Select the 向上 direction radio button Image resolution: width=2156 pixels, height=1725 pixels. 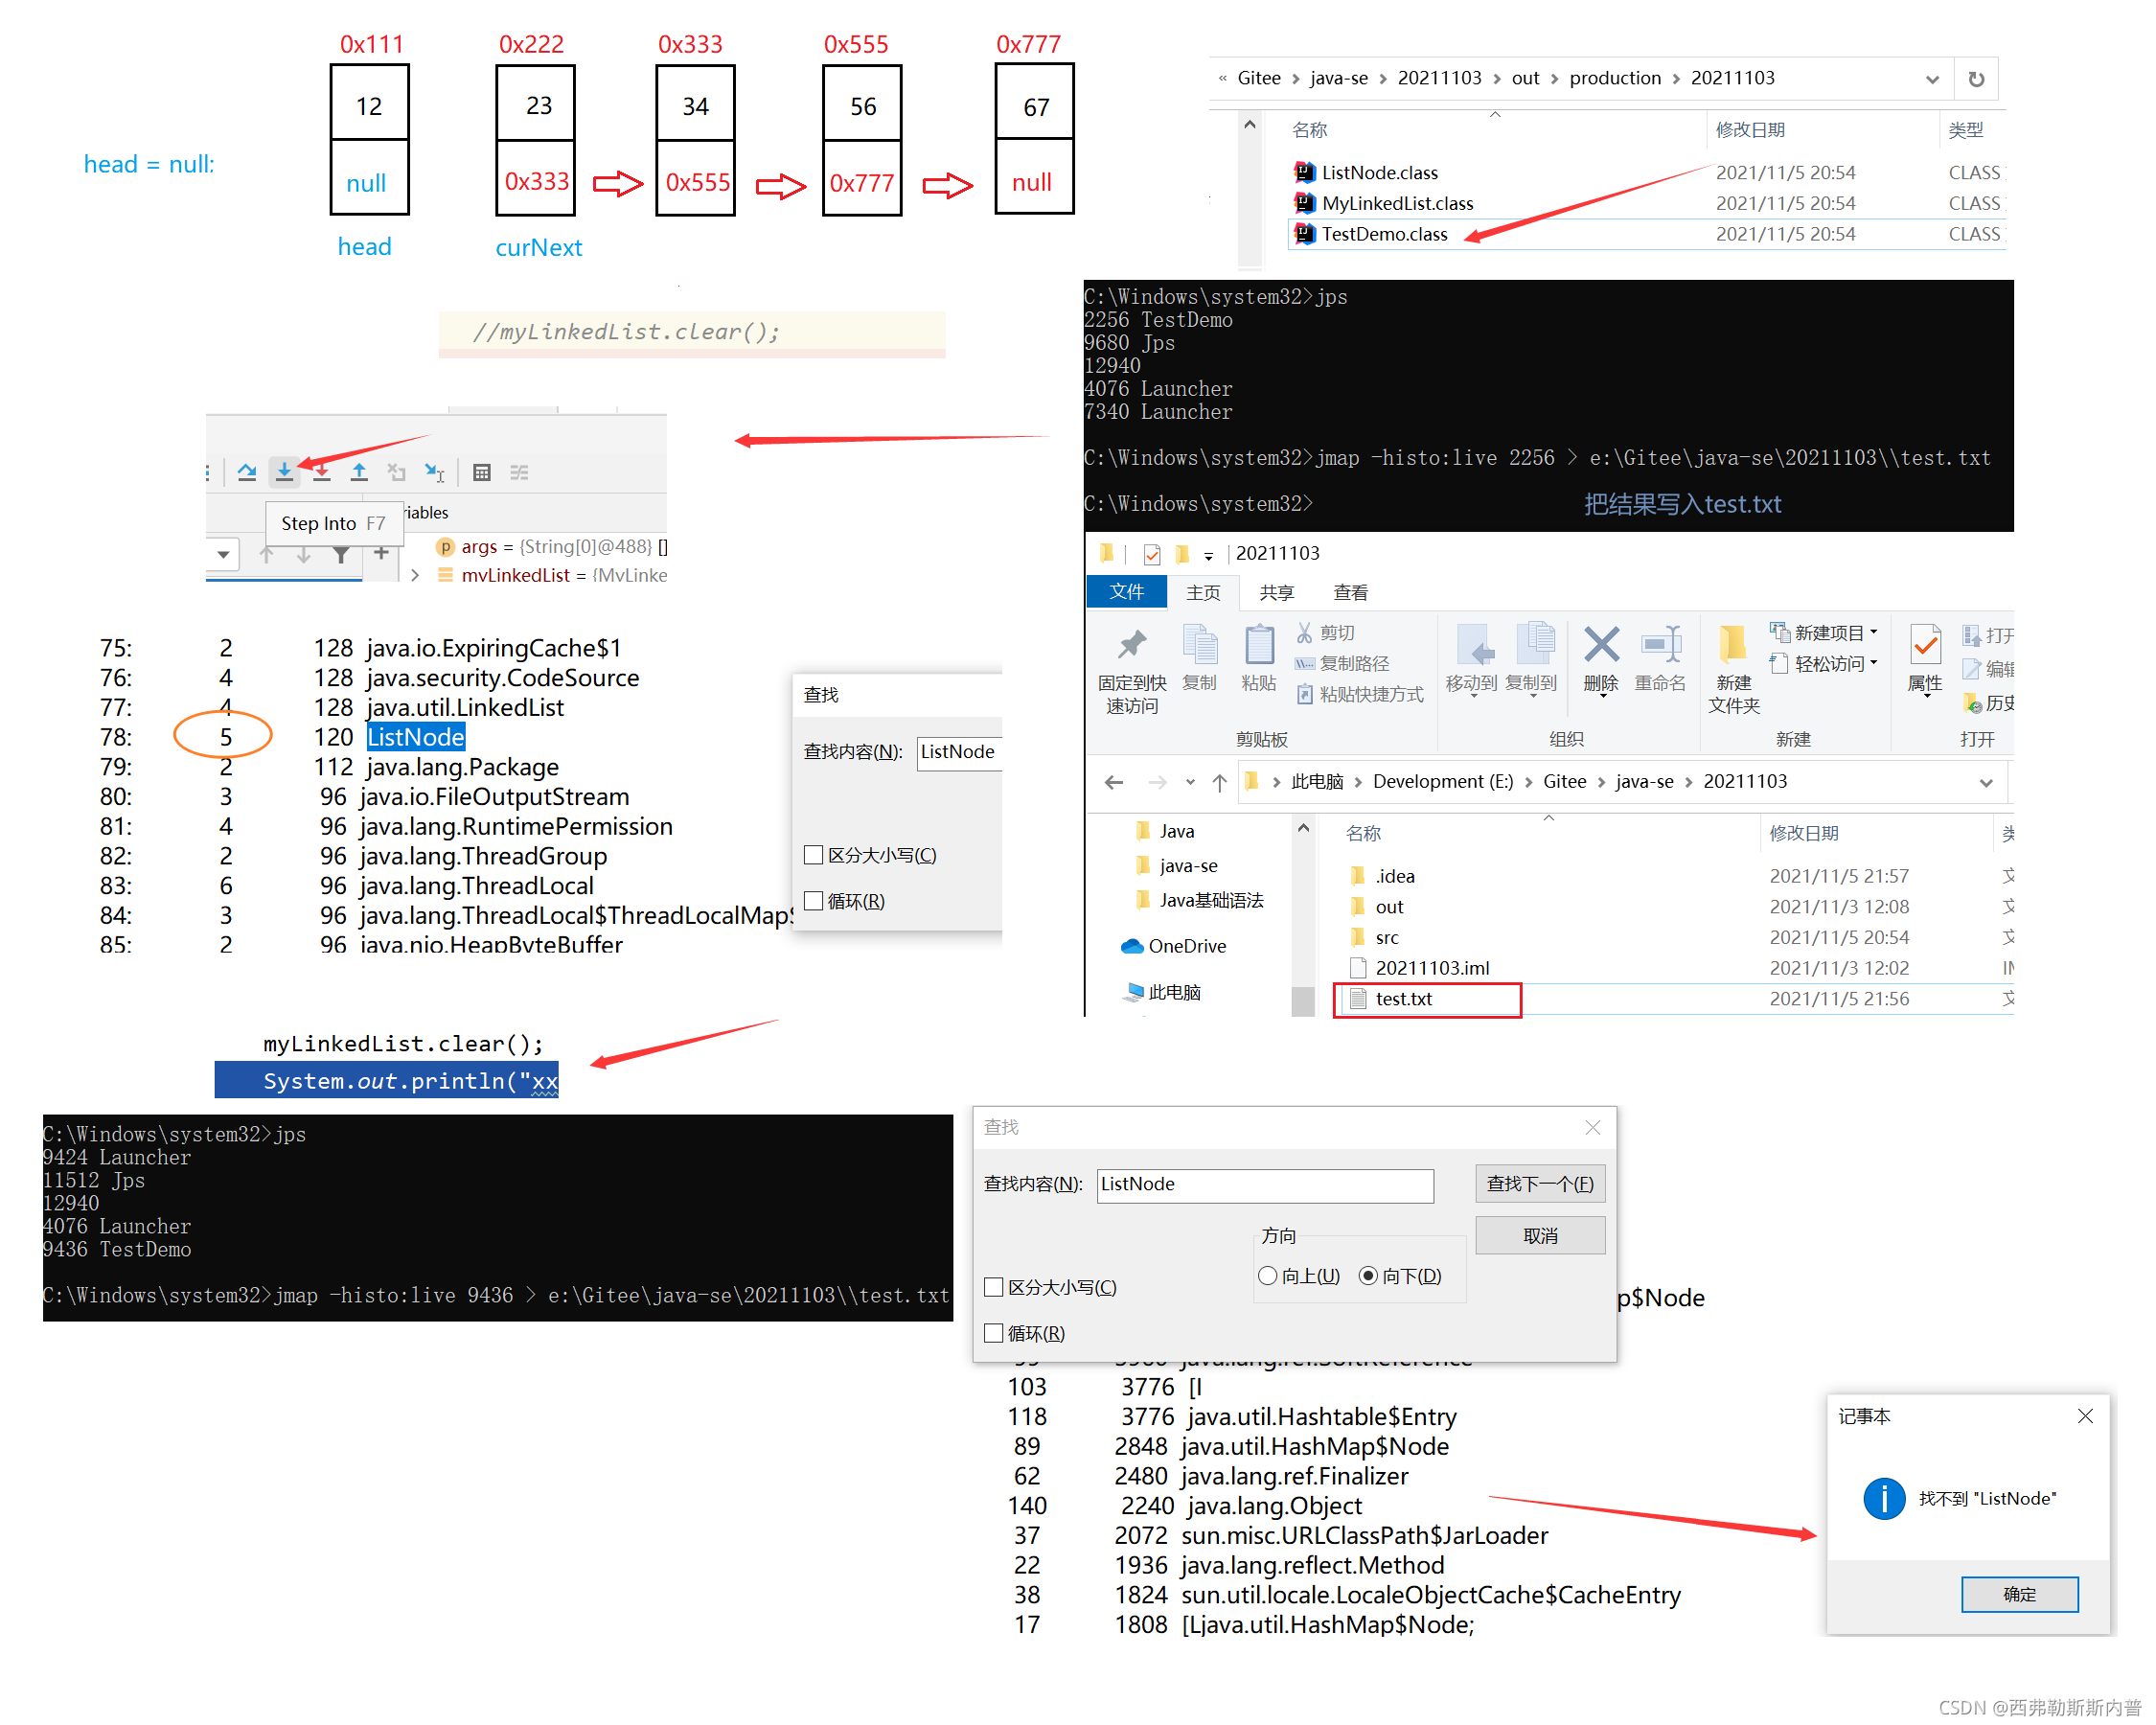coord(1267,1276)
